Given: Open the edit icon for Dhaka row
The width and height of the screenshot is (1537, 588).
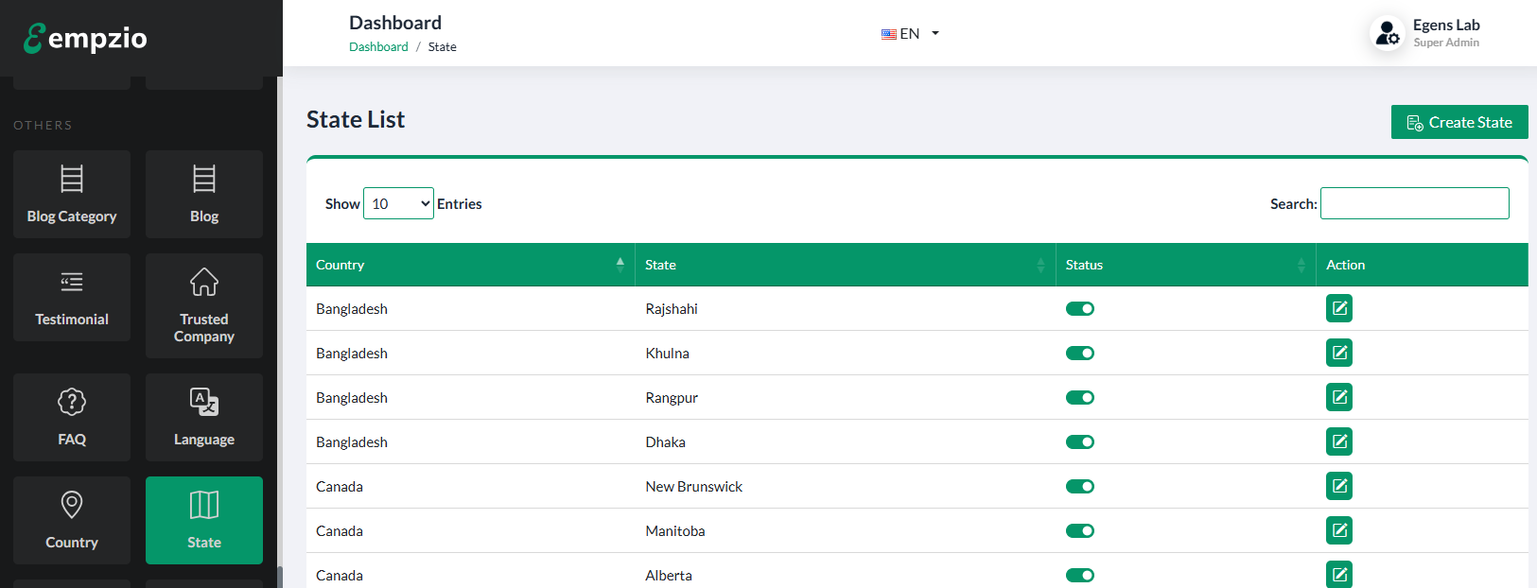Looking at the screenshot, I should pos(1338,441).
